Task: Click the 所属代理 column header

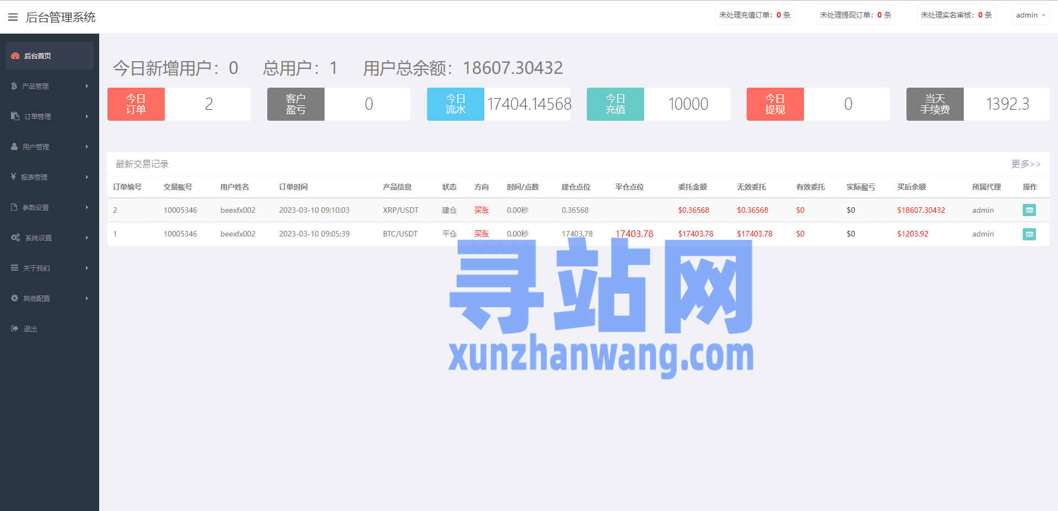Action: 986,187
